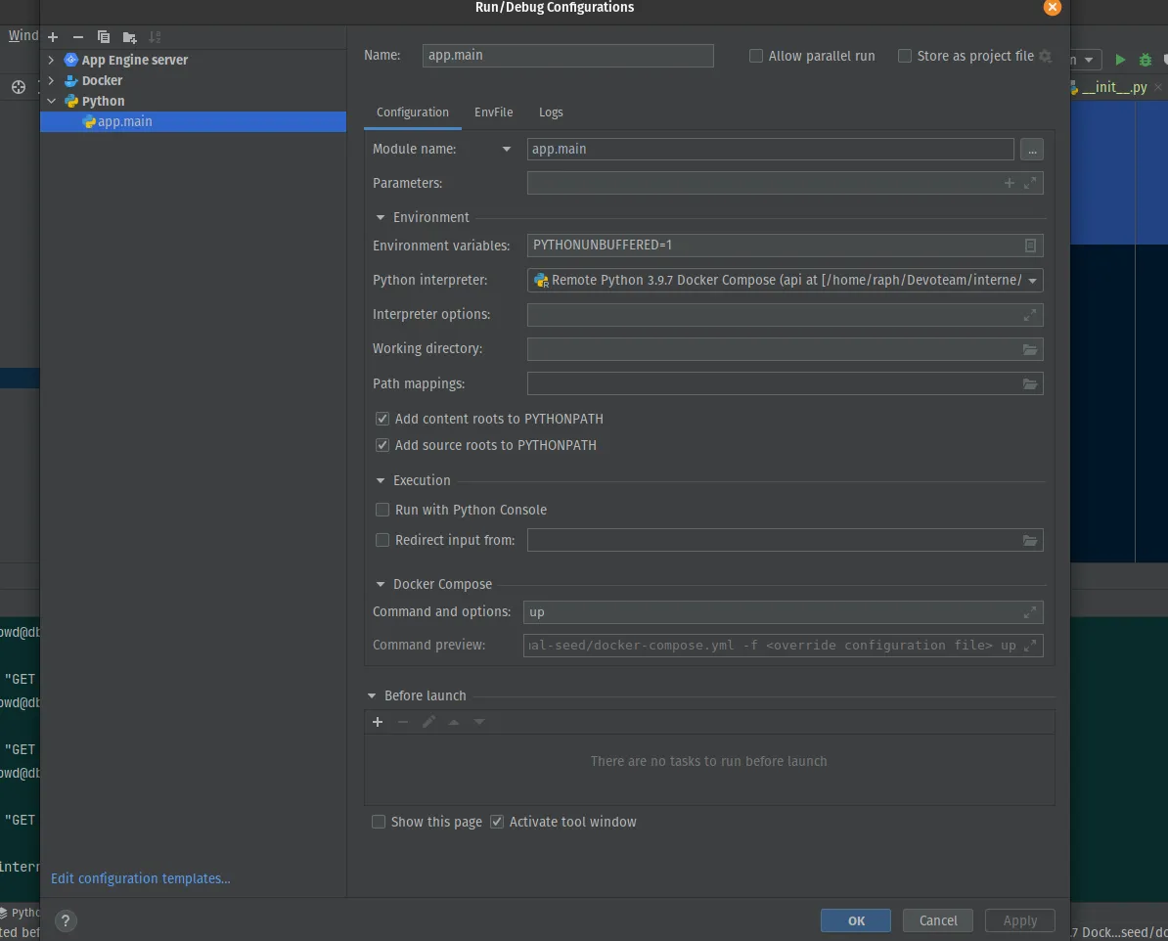Remove a Before launch task

[403, 722]
